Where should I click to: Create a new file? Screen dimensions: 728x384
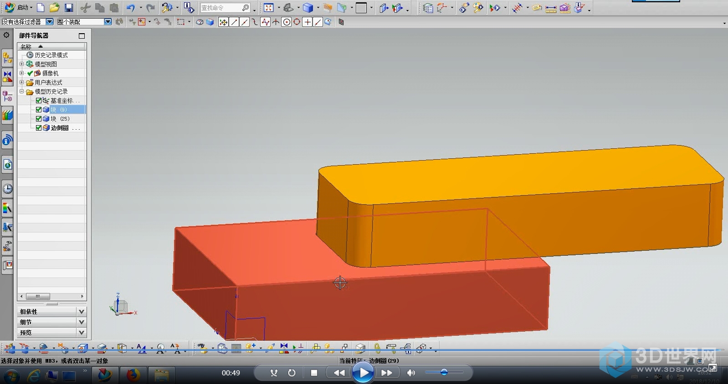coord(41,8)
